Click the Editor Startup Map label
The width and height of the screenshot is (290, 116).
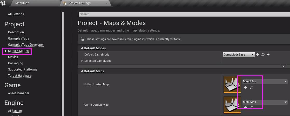pyautogui.click(x=97, y=84)
